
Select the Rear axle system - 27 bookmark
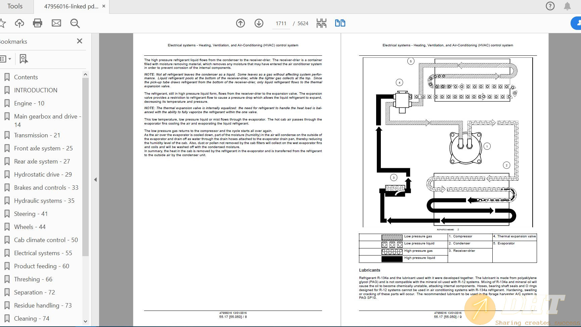(42, 161)
